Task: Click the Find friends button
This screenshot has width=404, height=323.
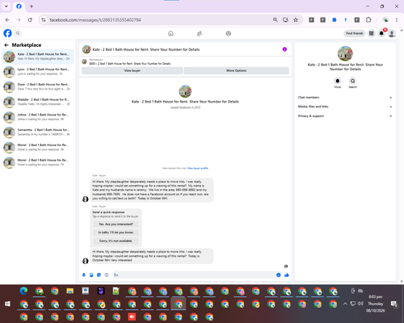Action: (355, 33)
